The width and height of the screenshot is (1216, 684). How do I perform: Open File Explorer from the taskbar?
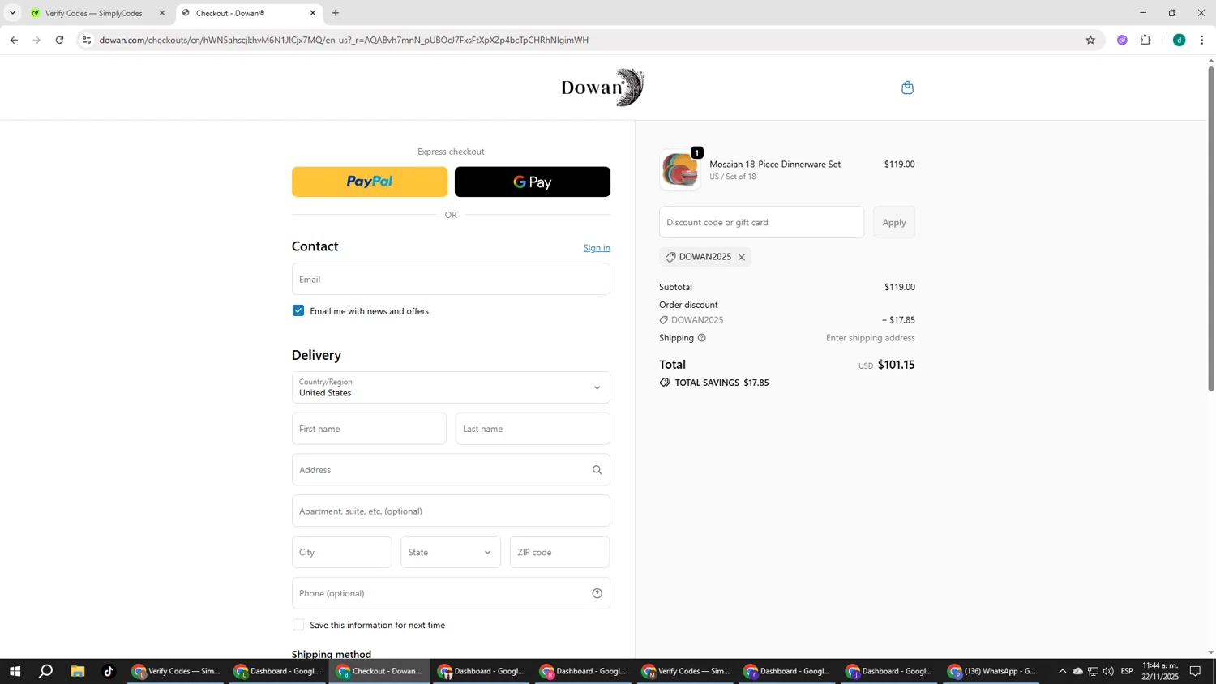click(x=78, y=671)
